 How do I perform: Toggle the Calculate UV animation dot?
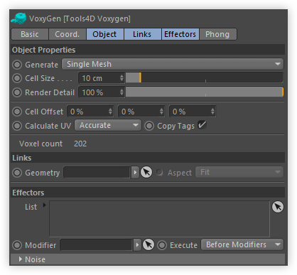pyautogui.click(x=17, y=126)
